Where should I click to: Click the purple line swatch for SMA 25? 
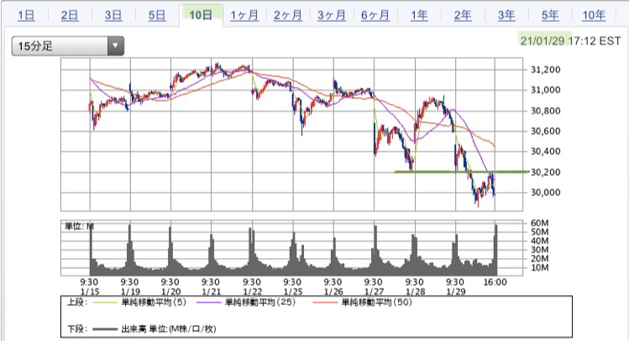pyautogui.click(x=209, y=302)
